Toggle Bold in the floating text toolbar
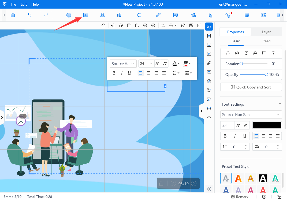The height and width of the screenshot is (200, 287). tap(114, 73)
